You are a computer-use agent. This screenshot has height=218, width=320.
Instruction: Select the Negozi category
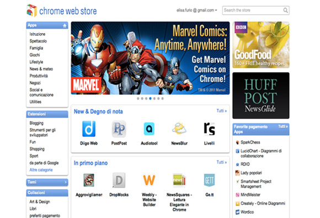[35, 83]
